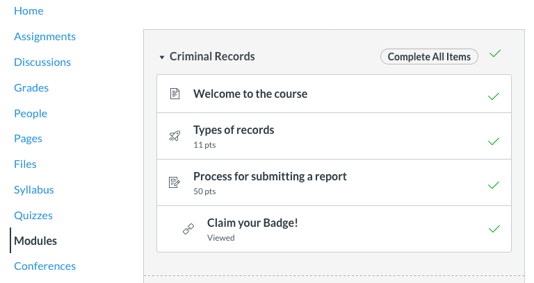Screen dimensions: 534x283
Task: Click the link icon beside Claim your Badge!
Action: (x=188, y=229)
